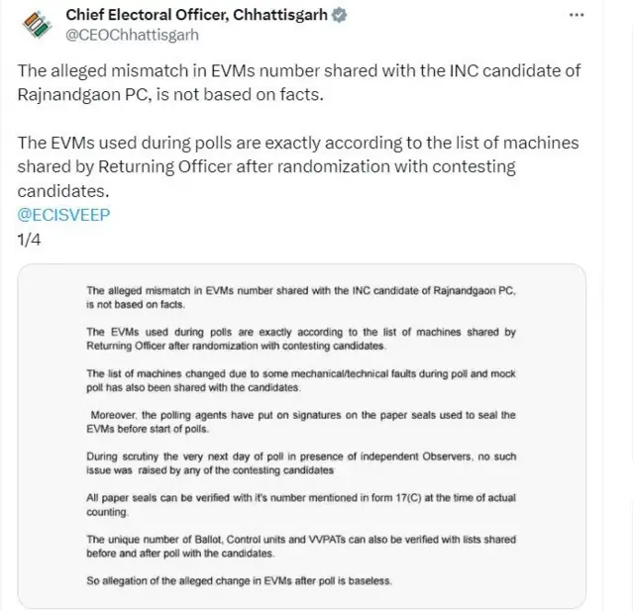Viewport: 634px width, 611px height.
Task: Click the image paragraph on Ballot, Control units, VVPATs
Action: (300, 546)
